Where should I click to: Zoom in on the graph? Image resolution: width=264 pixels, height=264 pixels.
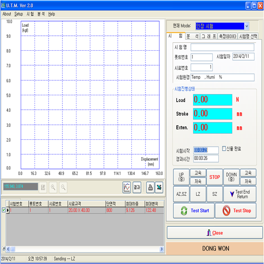pyautogui.click(x=53, y=187)
